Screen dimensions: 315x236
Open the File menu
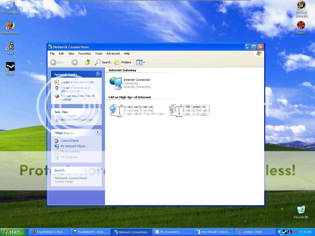[x=52, y=54]
